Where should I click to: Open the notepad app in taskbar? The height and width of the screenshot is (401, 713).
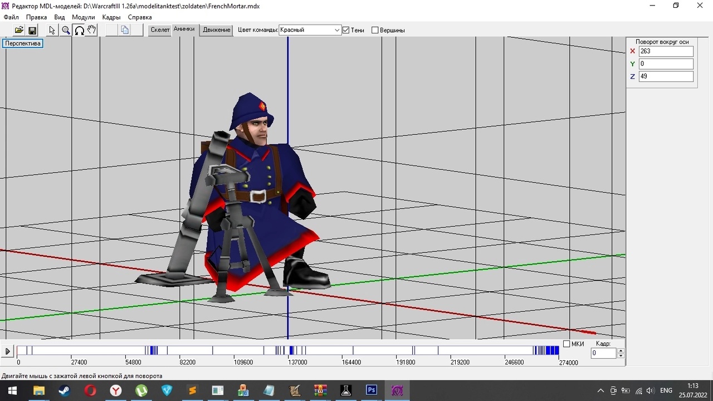pos(269,390)
